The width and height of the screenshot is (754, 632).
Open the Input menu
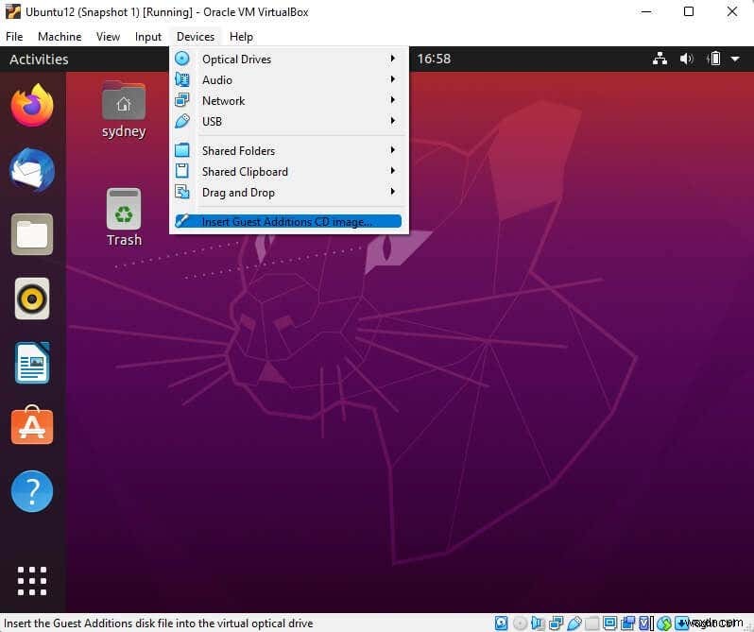pyautogui.click(x=148, y=37)
